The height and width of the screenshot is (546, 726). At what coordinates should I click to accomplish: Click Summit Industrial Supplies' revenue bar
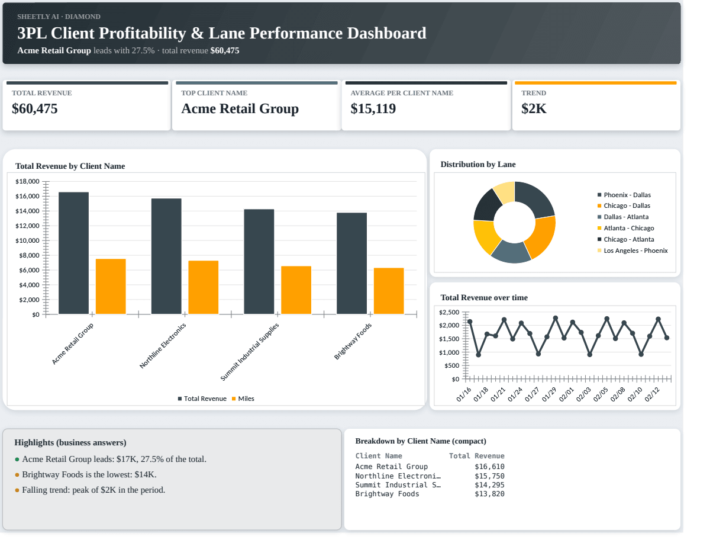(259, 261)
